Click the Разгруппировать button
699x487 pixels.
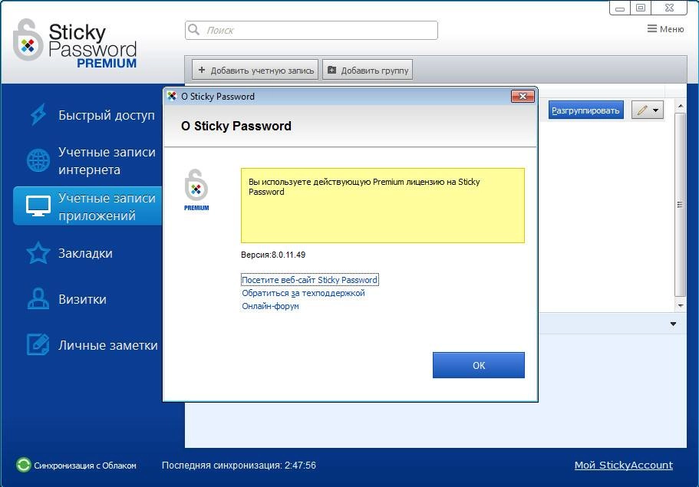pyautogui.click(x=585, y=110)
